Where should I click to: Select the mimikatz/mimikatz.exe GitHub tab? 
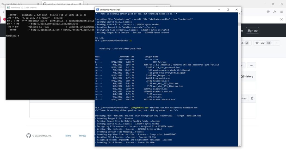[63, 4]
